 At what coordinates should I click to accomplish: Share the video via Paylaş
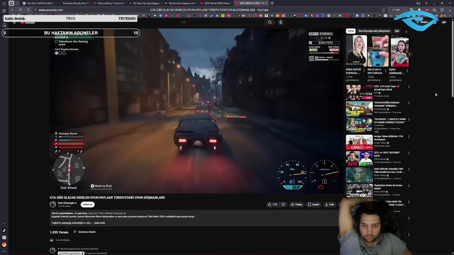click(297, 204)
